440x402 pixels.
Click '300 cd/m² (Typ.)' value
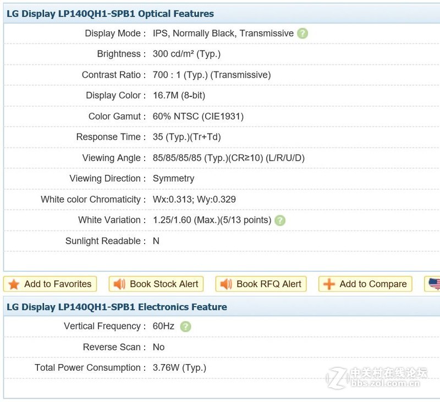(186, 54)
